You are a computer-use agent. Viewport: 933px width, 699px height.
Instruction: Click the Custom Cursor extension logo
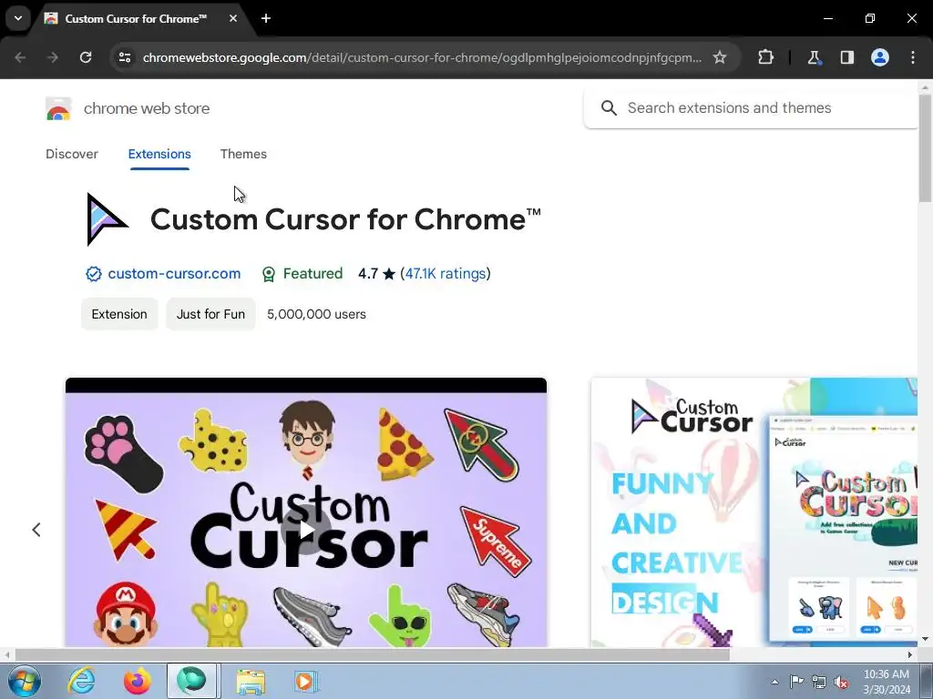pyautogui.click(x=107, y=219)
